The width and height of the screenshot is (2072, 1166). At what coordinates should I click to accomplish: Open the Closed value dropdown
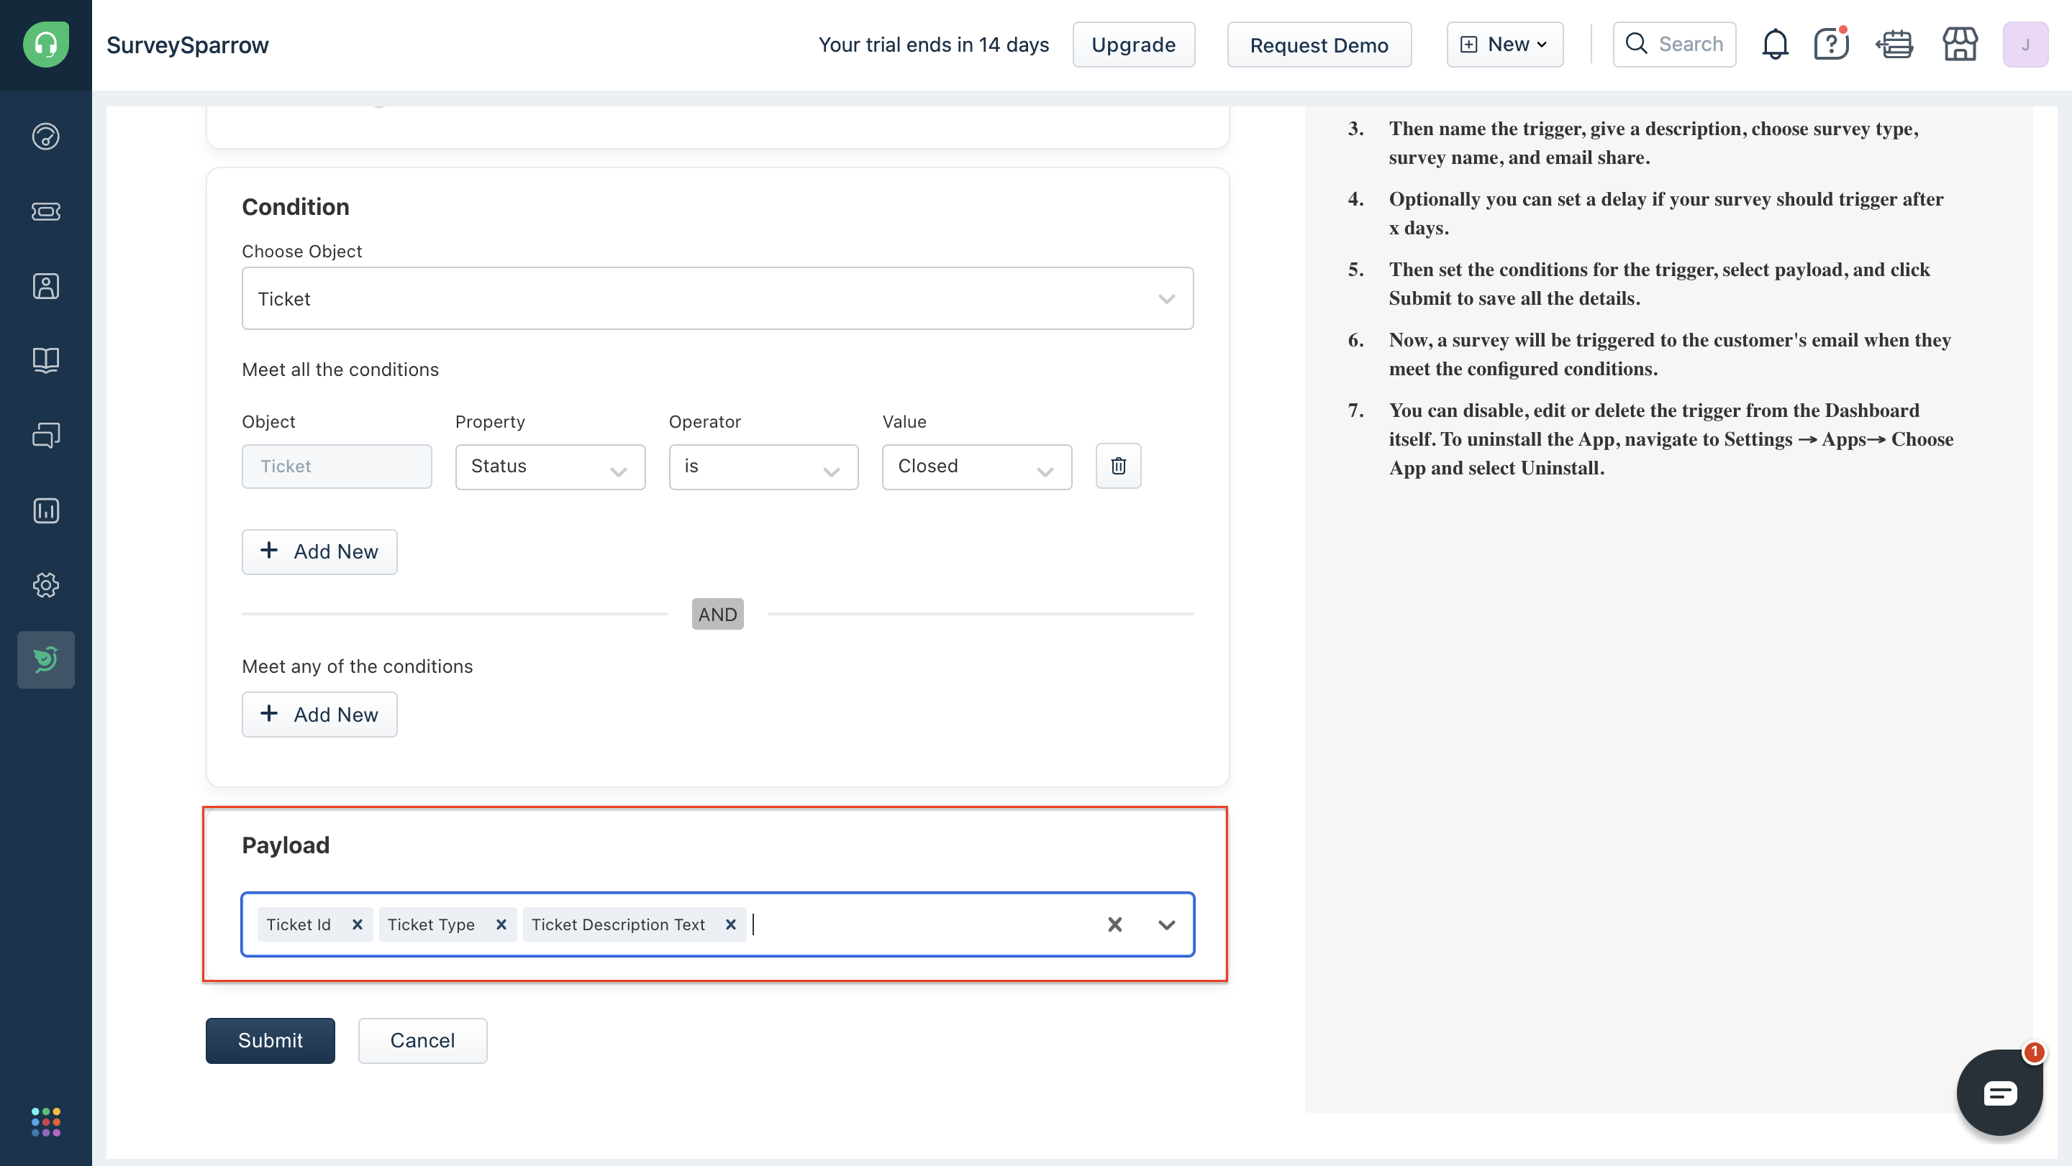[x=976, y=467]
